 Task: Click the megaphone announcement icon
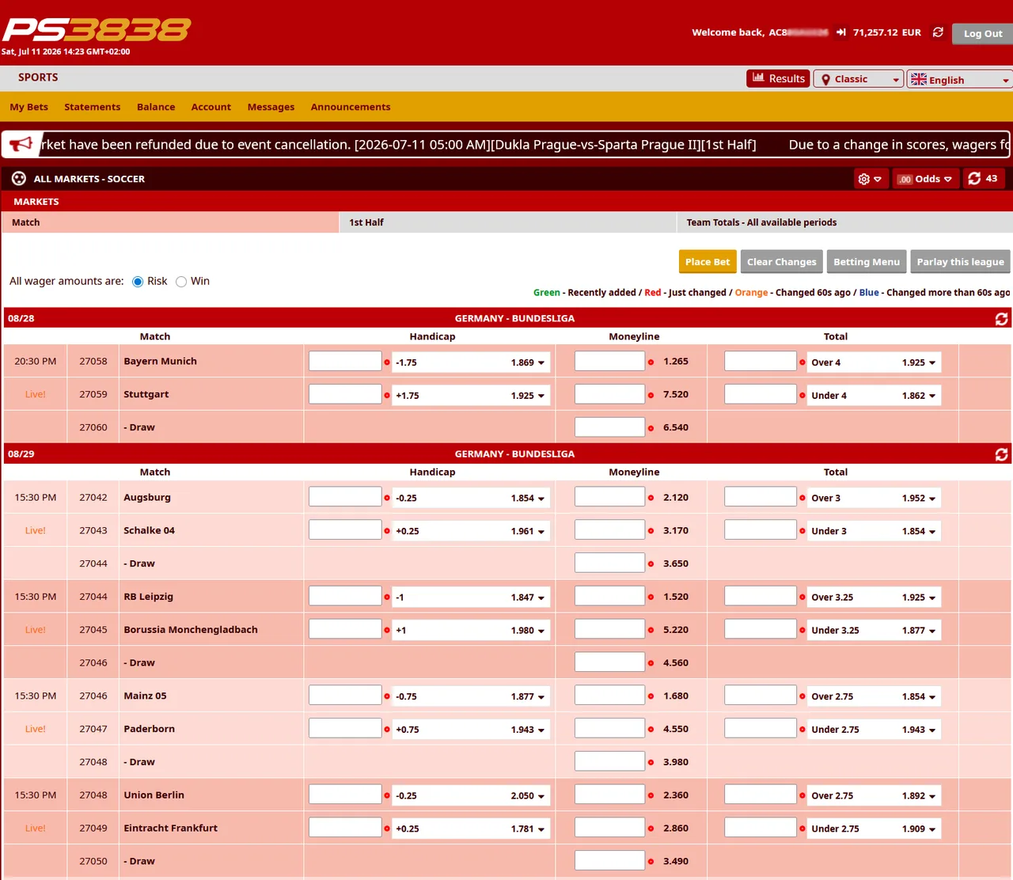21,144
